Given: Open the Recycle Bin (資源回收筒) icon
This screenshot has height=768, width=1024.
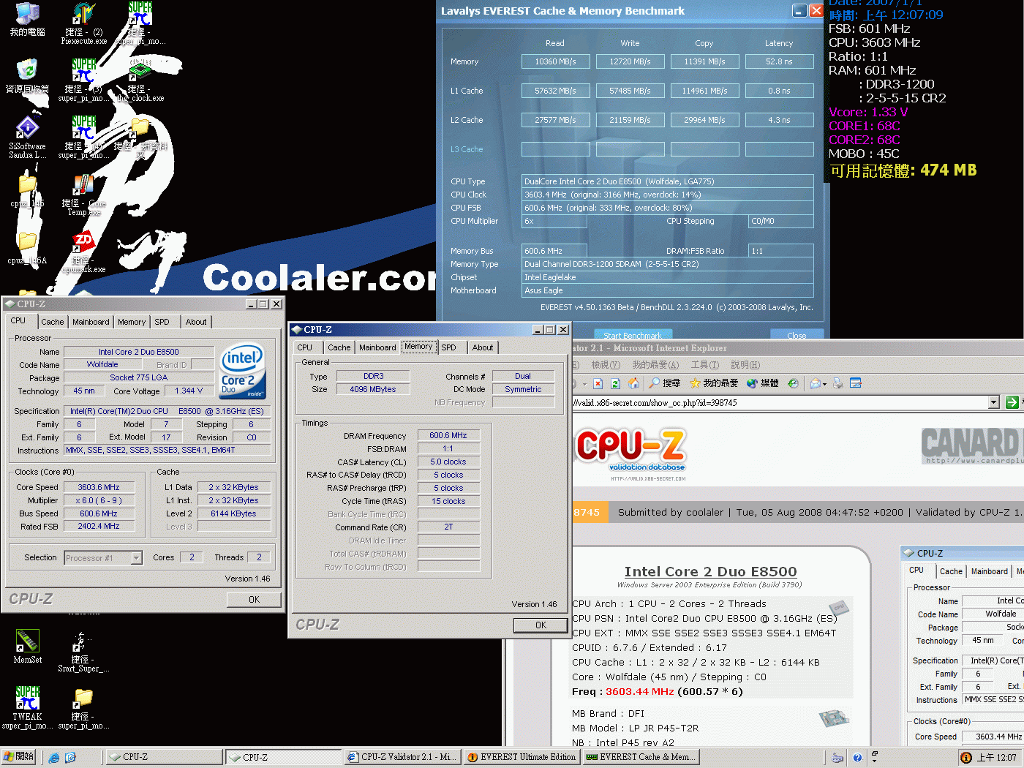Looking at the screenshot, I should 27,76.
